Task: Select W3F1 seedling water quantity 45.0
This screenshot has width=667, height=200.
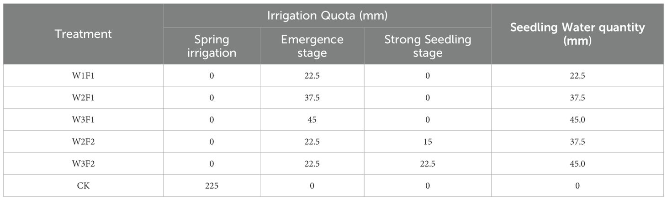Action: point(577,120)
